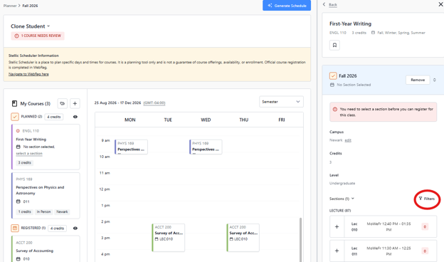Click the In Person tag on PHYS 169

tap(43, 212)
